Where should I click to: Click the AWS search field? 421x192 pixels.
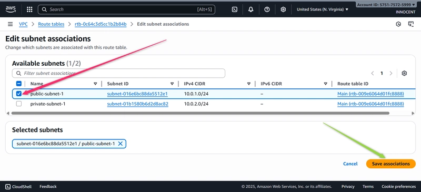coord(126,9)
